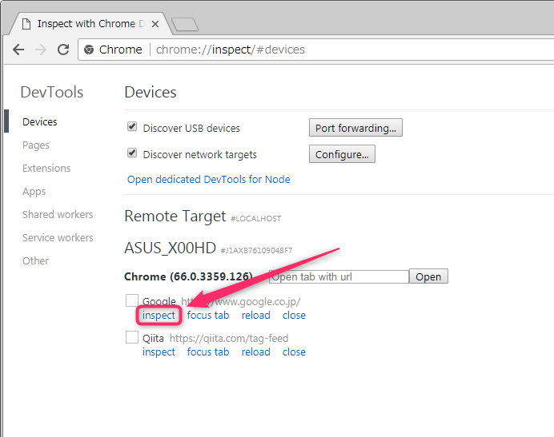The image size is (554, 437).
Task: Click the Qiita URL qiita.com/tag-feed
Action: coord(229,338)
